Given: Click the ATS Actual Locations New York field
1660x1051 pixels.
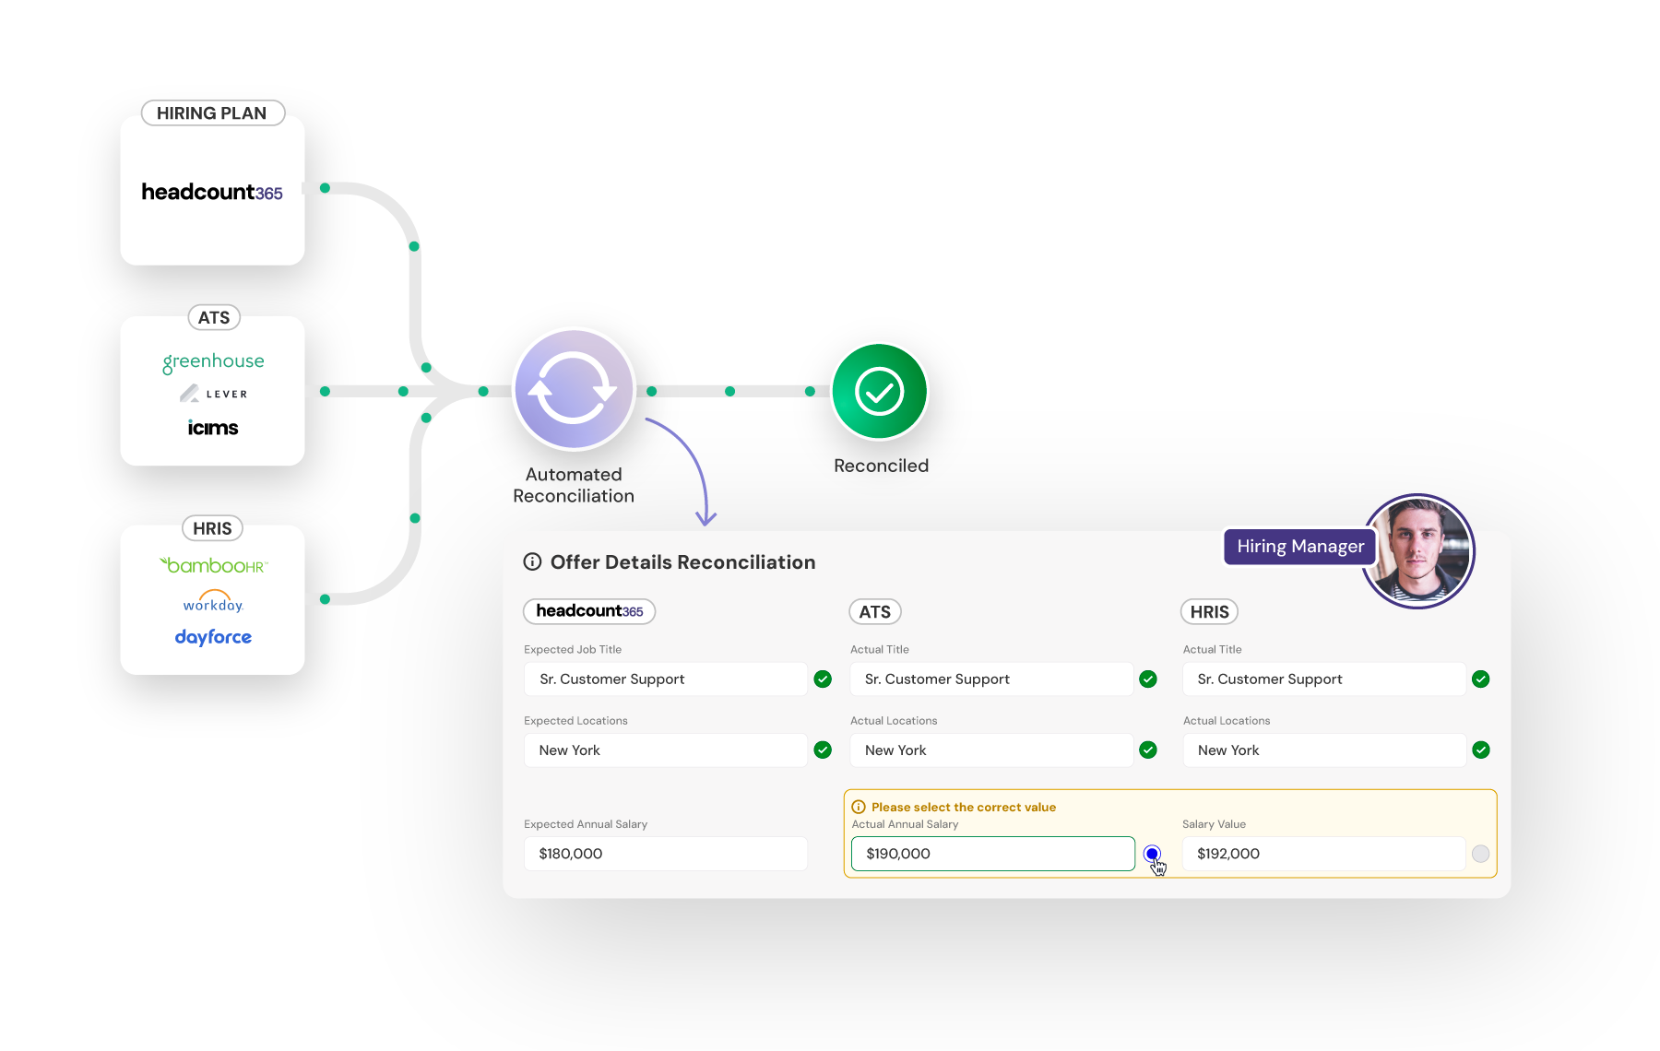Looking at the screenshot, I should tap(991, 750).
